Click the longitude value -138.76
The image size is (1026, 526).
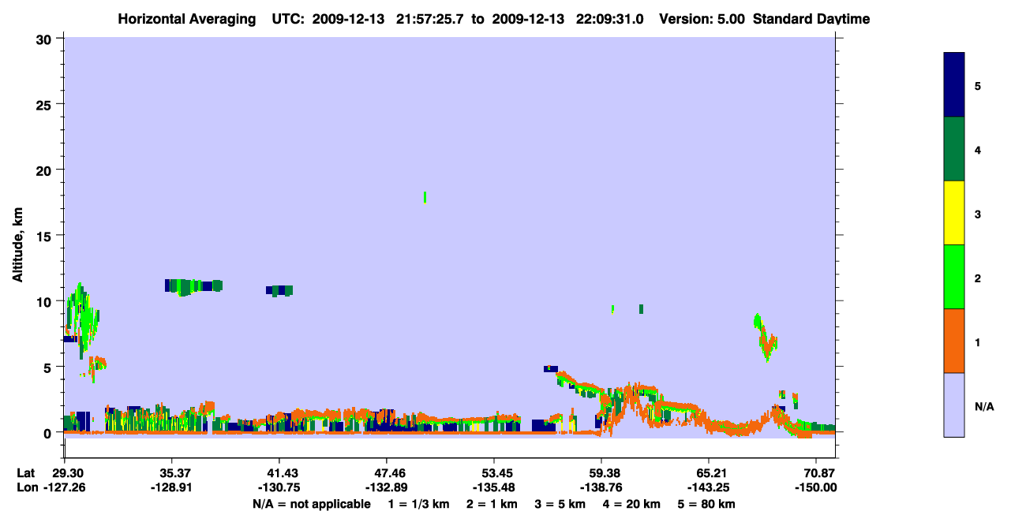(x=601, y=487)
